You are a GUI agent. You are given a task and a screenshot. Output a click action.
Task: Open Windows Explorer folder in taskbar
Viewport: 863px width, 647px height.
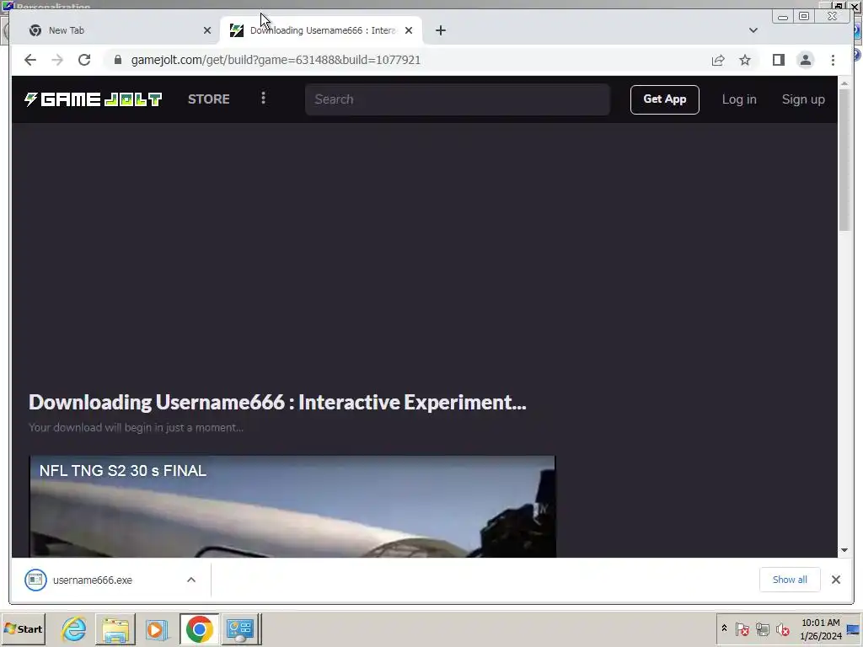[x=115, y=628]
